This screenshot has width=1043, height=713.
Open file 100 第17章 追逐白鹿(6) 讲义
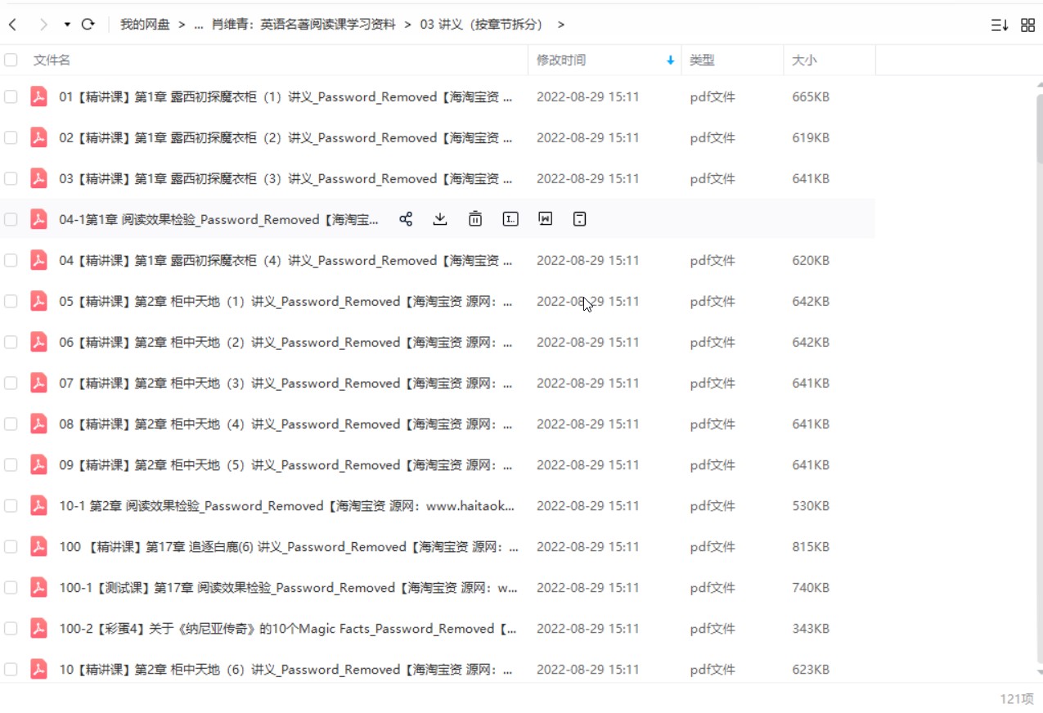pos(289,546)
